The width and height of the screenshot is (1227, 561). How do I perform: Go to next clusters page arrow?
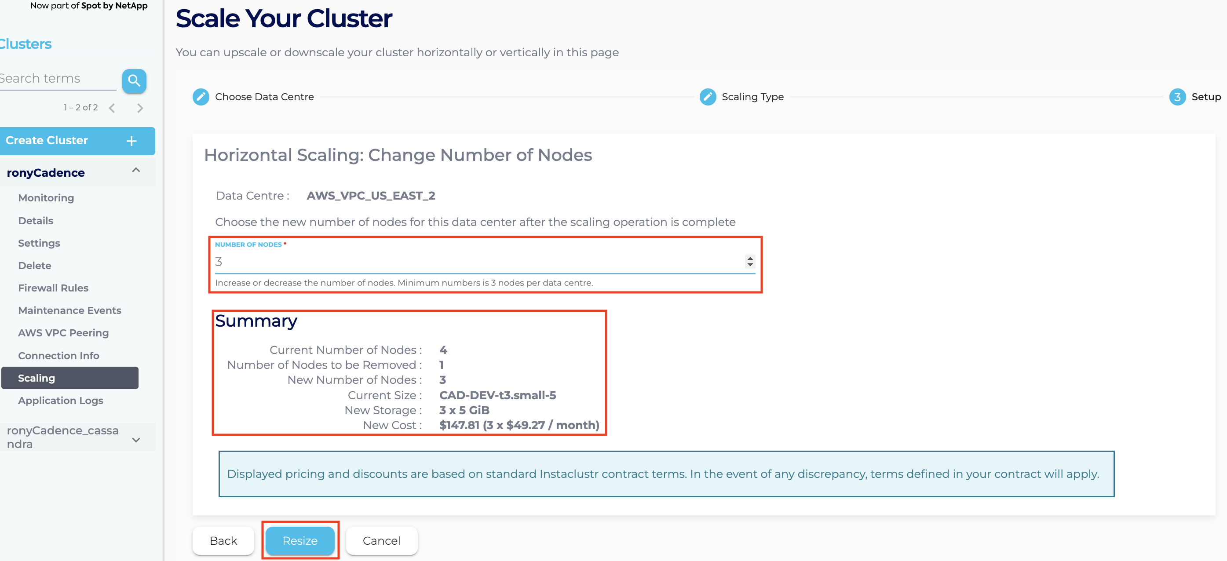[x=140, y=108]
